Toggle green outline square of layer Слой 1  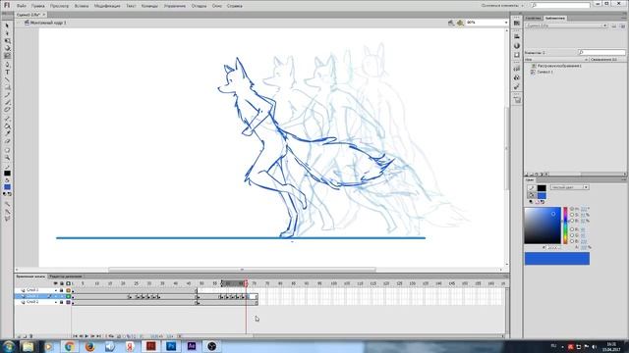pos(68,296)
